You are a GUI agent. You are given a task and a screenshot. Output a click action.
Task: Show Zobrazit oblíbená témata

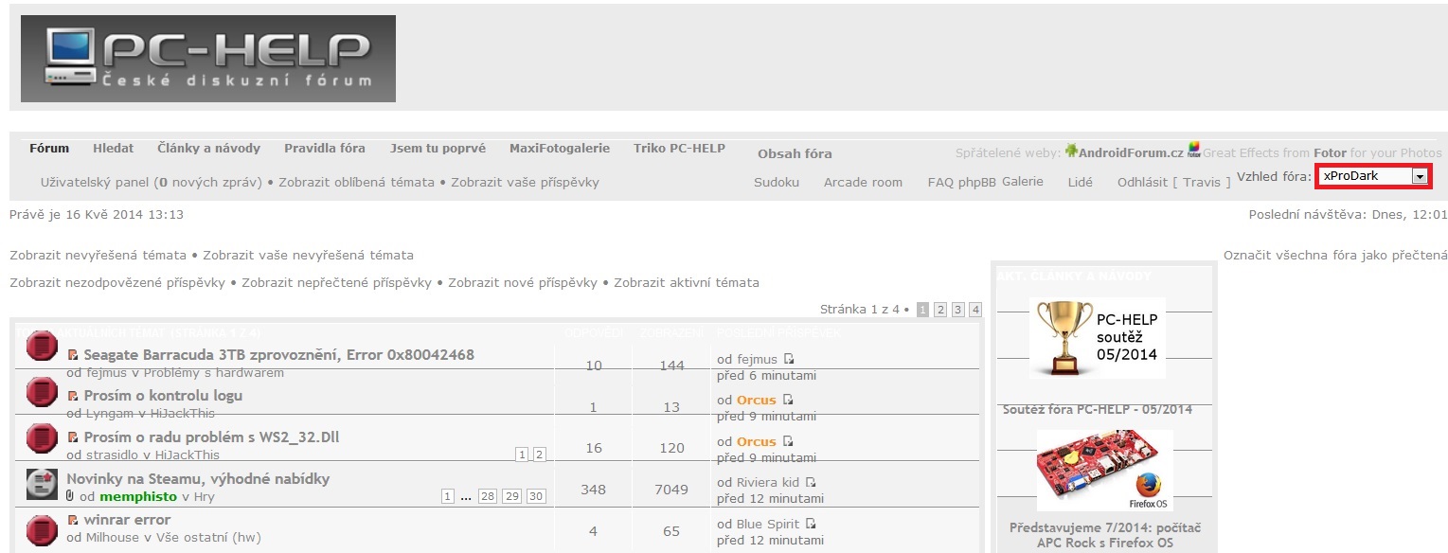[357, 182]
